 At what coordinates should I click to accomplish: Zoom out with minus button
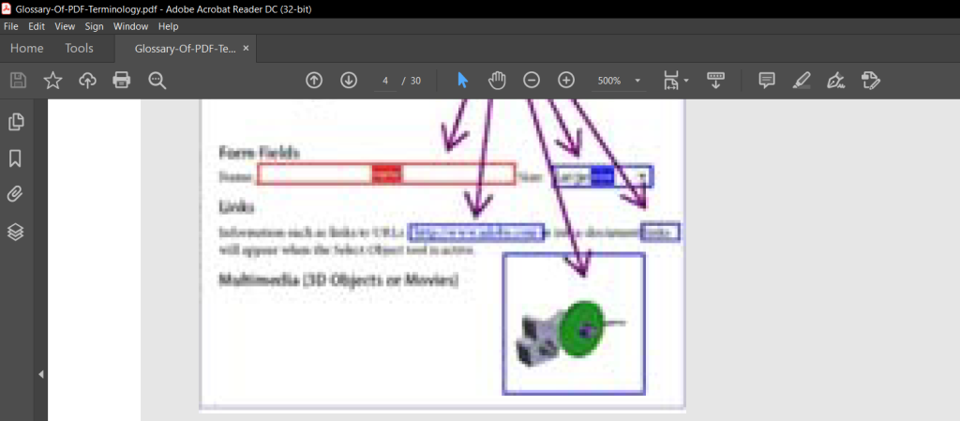[532, 80]
